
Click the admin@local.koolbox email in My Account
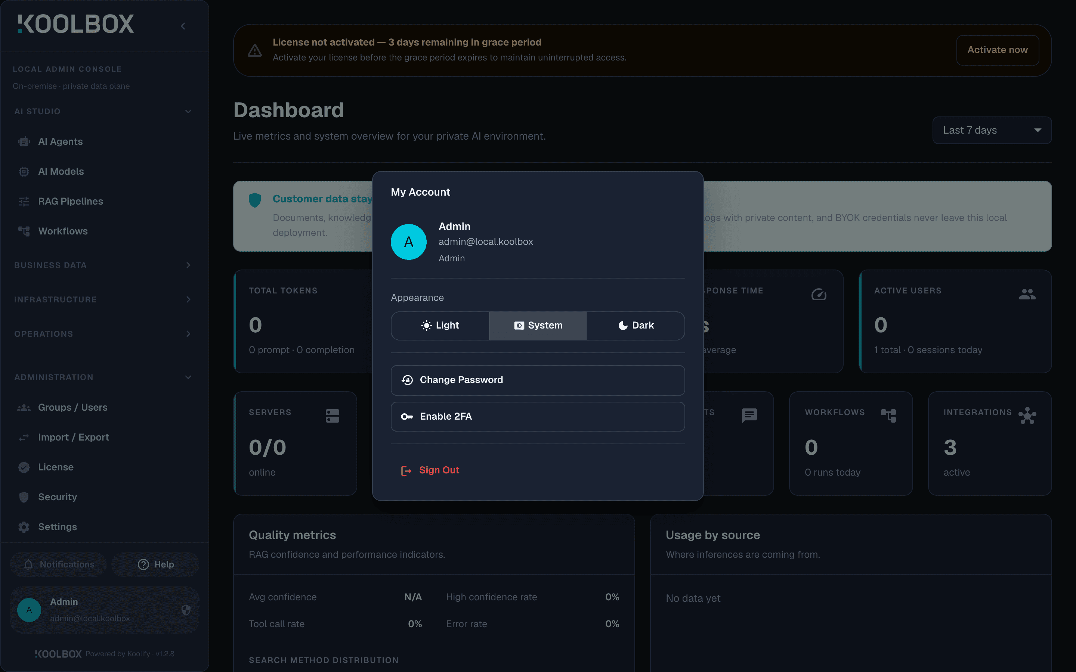(486, 242)
